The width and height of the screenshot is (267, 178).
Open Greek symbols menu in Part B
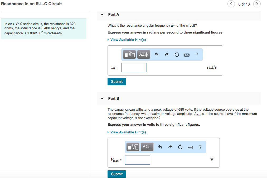pos(147,147)
